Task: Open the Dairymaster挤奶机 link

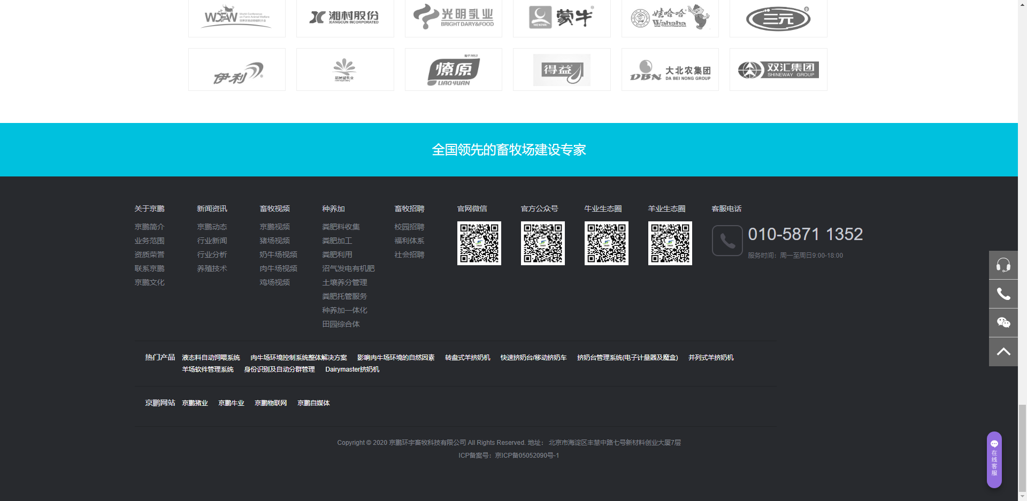Action: [x=352, y=369]
